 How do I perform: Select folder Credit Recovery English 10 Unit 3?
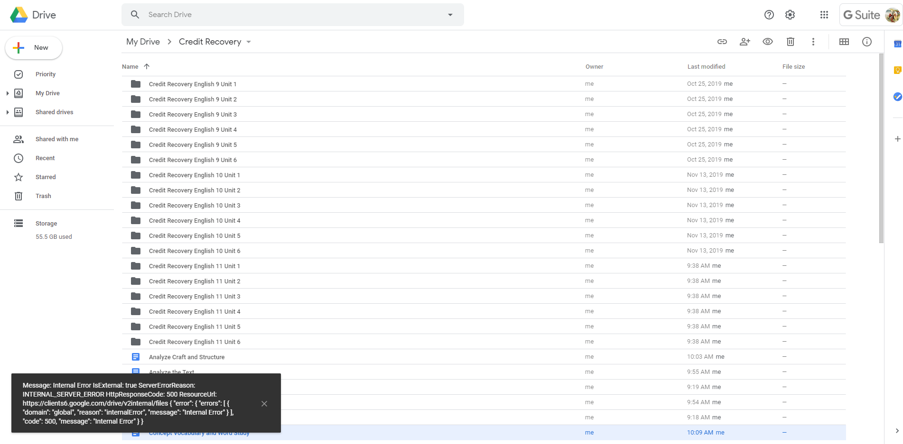pyautogui.click(x=484, y=205)
